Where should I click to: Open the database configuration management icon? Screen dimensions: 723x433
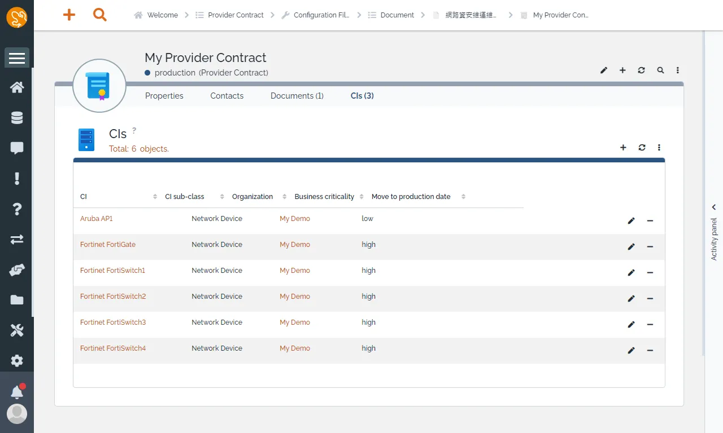[17, 118]
